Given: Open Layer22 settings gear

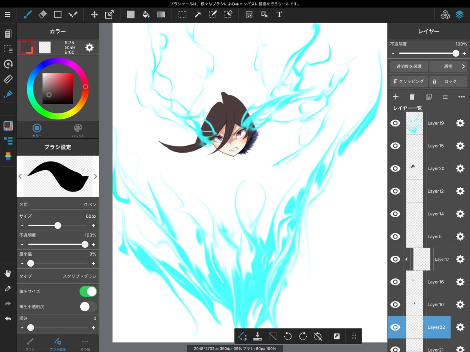Looking at the screenshot, I should [x=460, y=327].
